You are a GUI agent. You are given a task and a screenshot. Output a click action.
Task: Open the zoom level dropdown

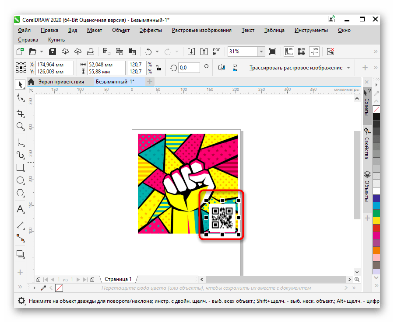(261, 52)
